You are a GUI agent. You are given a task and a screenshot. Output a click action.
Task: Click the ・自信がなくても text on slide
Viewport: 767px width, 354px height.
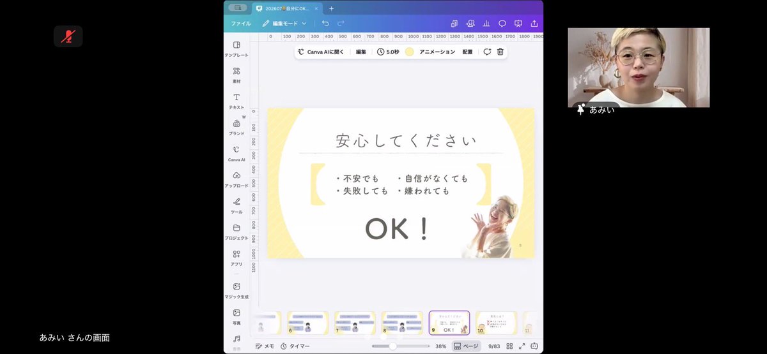point(432,178)
